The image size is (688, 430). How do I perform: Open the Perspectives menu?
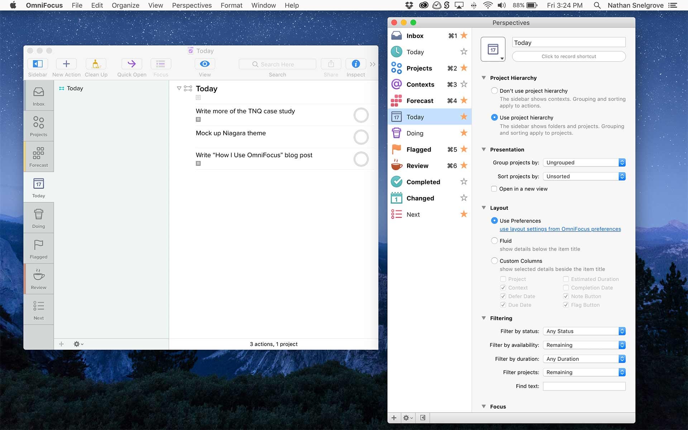192,5
